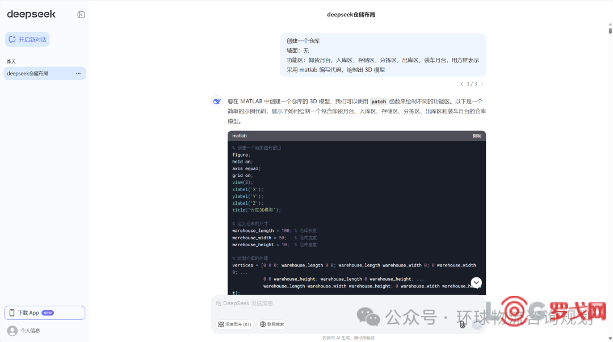The width and height of the screenshot is (613, 342).
Task: Go to next response version arrow
Action: pyautogui.click(x=482, y=84)
